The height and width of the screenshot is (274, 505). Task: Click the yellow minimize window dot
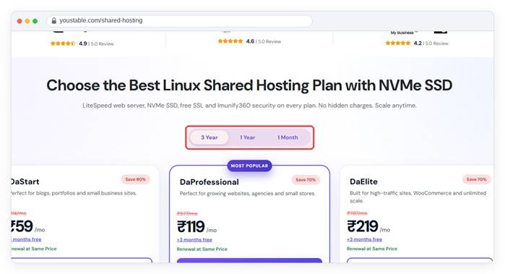(x=27, y=21)
